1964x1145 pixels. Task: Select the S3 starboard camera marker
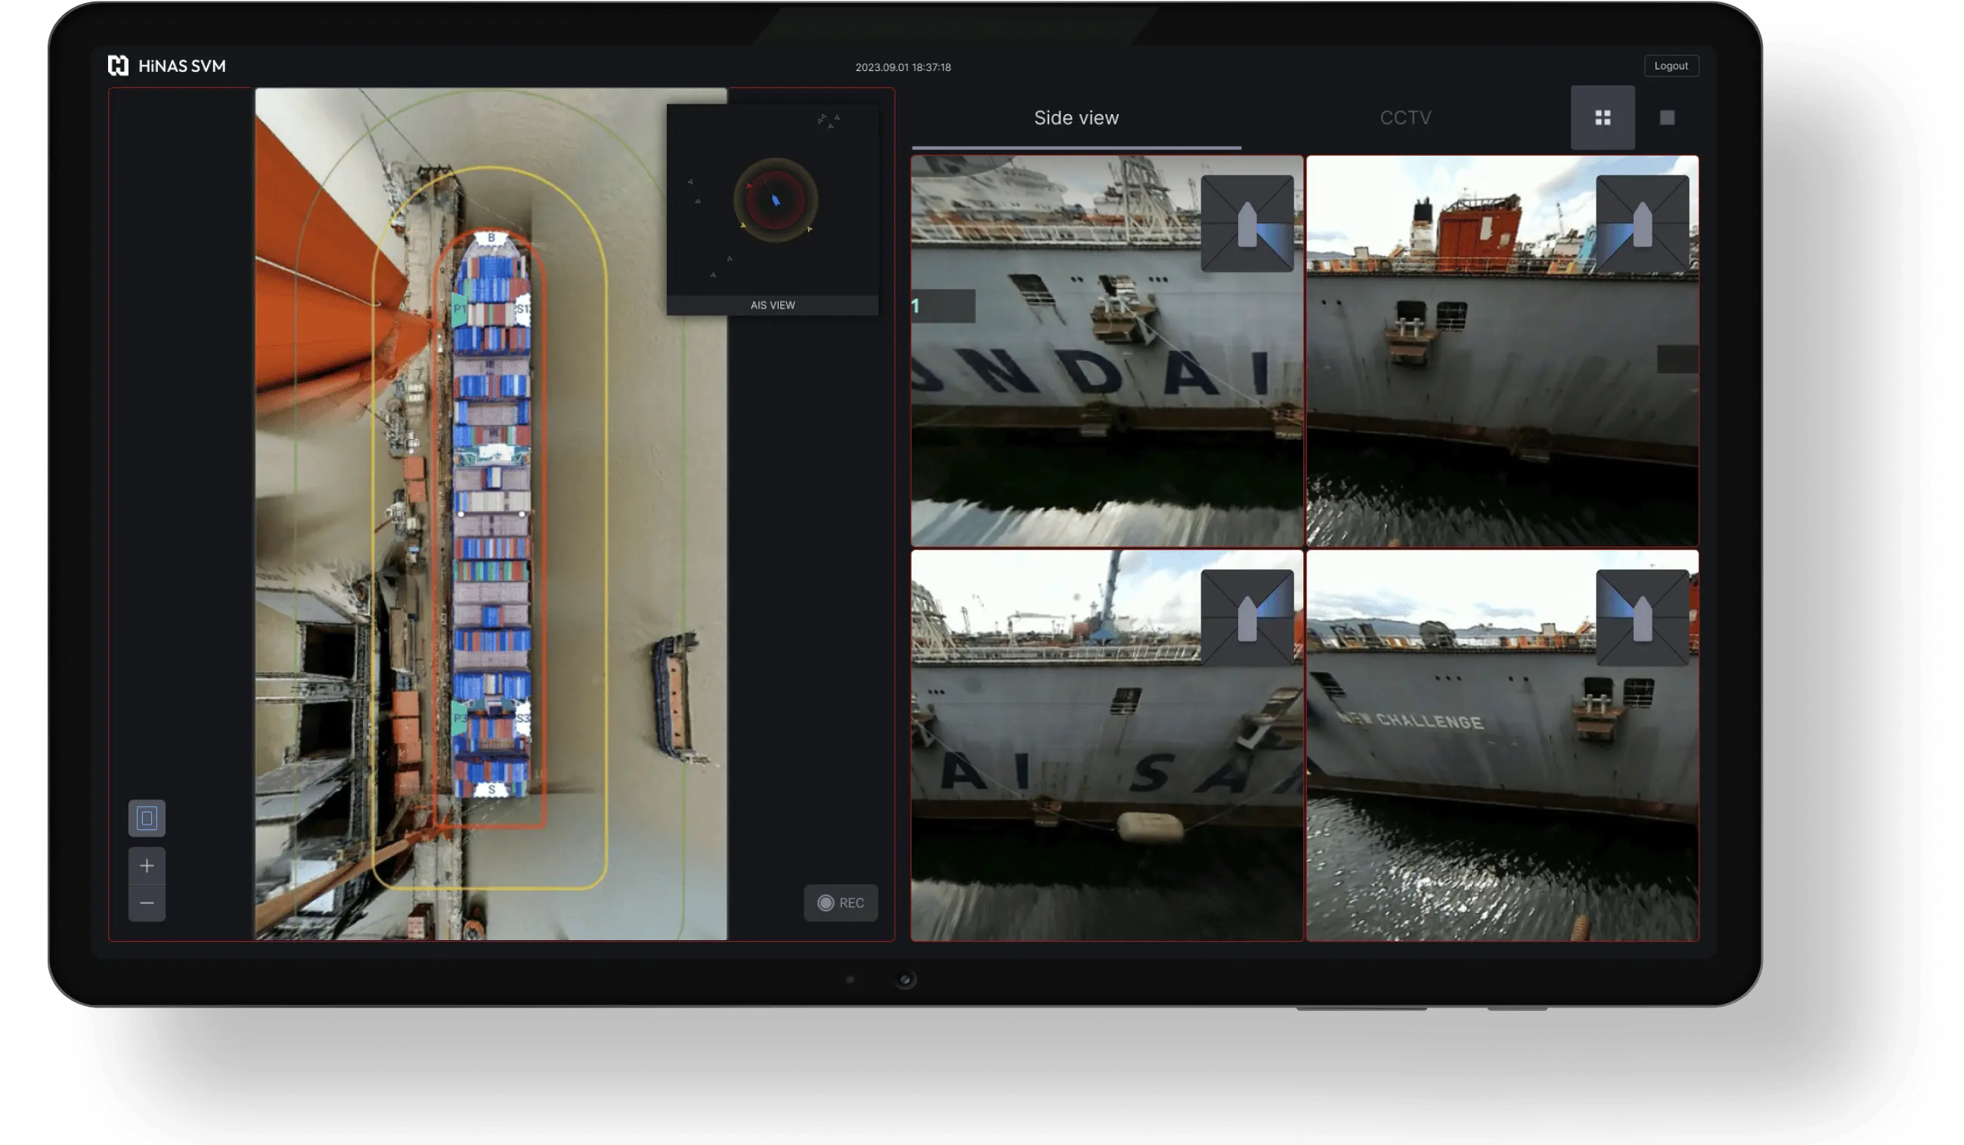[x=523, y=718]
